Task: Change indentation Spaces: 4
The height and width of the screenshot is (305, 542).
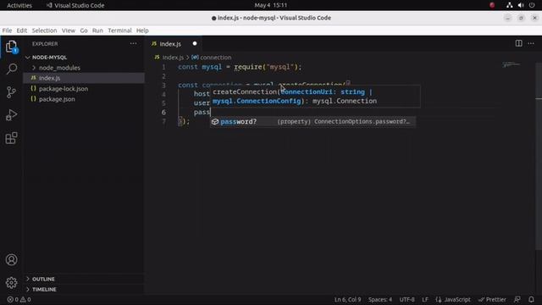Action: (x=380, y=299)
